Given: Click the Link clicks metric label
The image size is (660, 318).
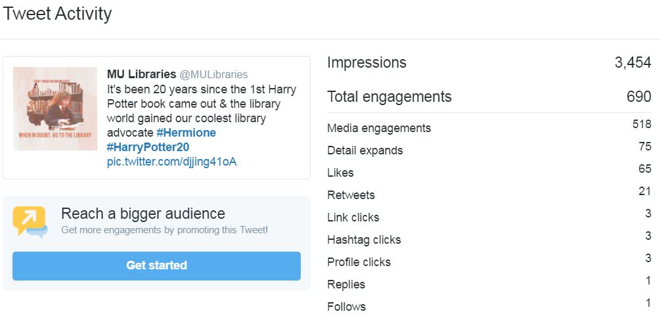Looking at the screenshot, I should click(x=353, y=217).
